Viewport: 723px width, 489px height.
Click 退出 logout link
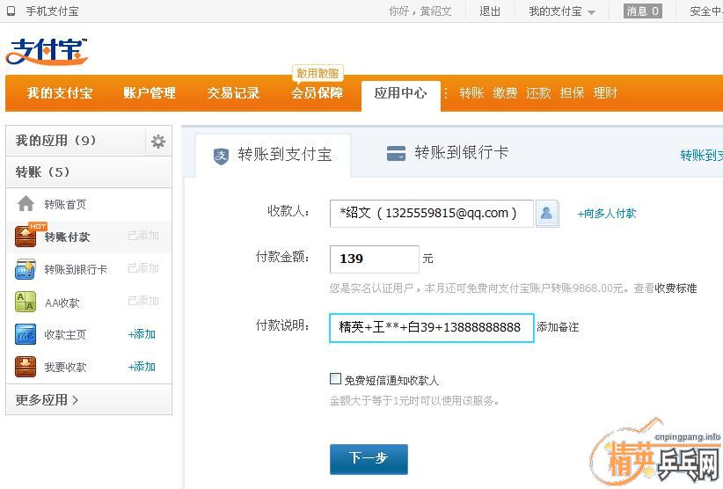(490, 11)
